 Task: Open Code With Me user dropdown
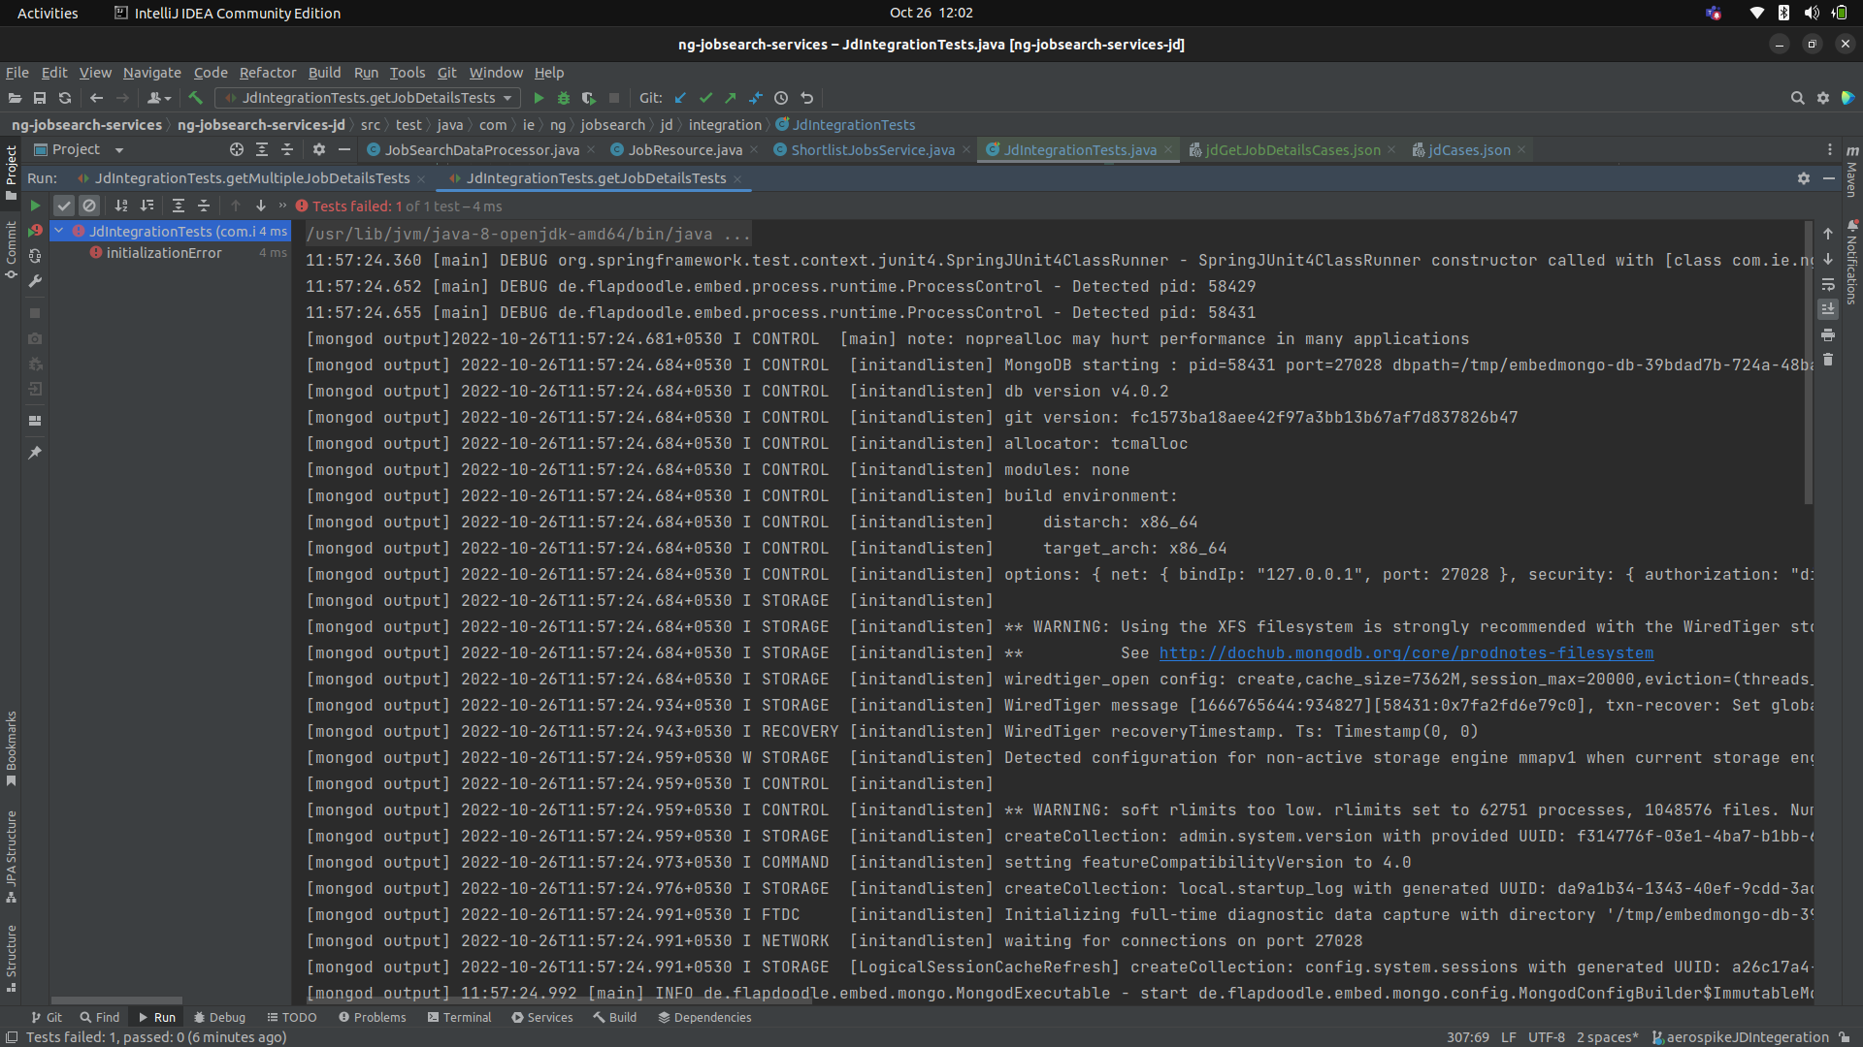point(159,98)
